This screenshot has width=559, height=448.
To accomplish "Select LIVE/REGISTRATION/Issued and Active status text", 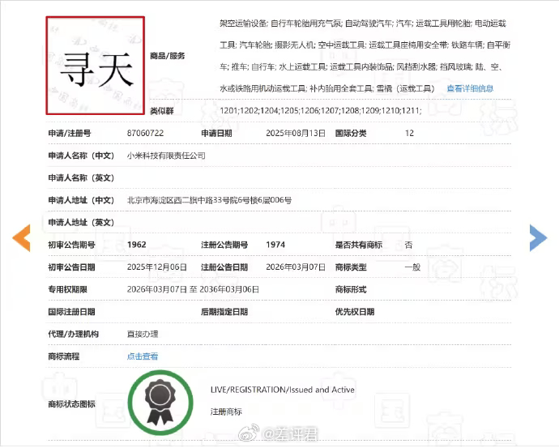I will point(283,390).
